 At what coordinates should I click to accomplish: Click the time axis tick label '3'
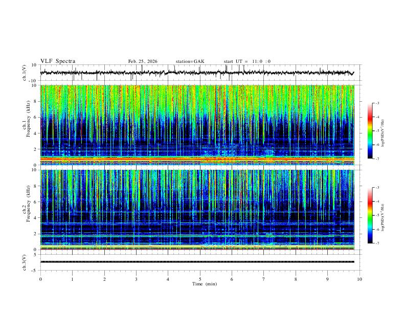coord(136,279)
